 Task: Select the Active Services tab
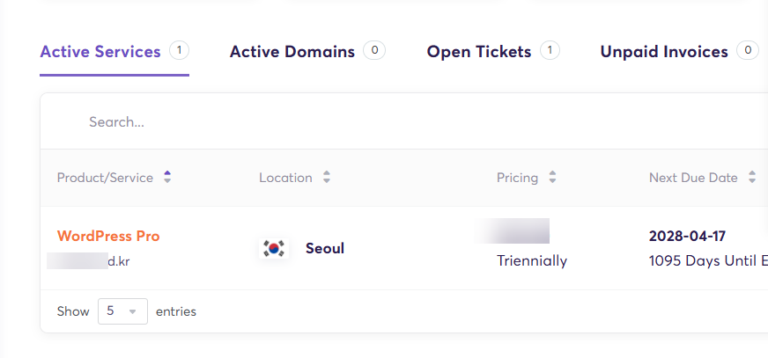pyautogui.click(x=100, y=52)
